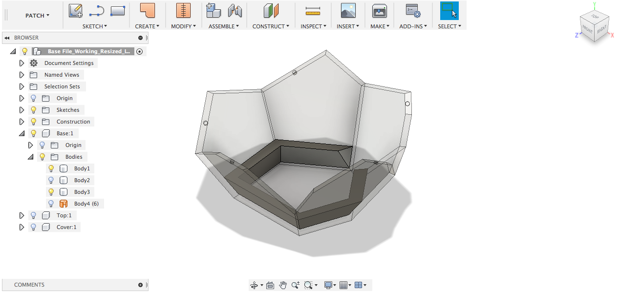Click the Pan hand icon
The image size is (620, 293).
tap(283, 285)
